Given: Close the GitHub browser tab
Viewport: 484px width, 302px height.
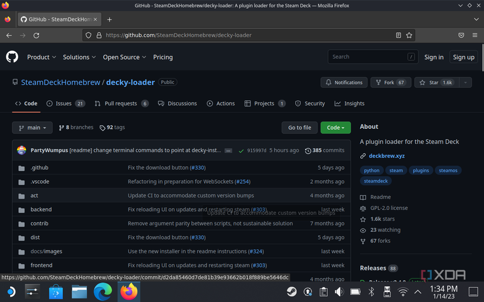Looking at the screenshot, I should (x=96, y=19).
